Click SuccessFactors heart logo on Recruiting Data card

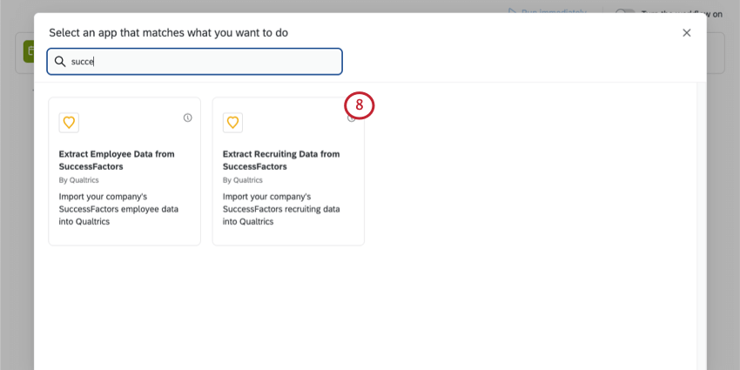232,123
